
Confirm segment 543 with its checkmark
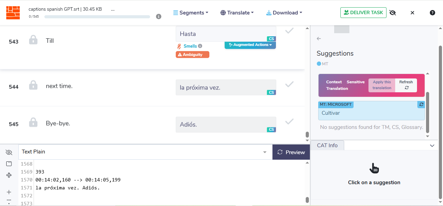coord(289,31)
